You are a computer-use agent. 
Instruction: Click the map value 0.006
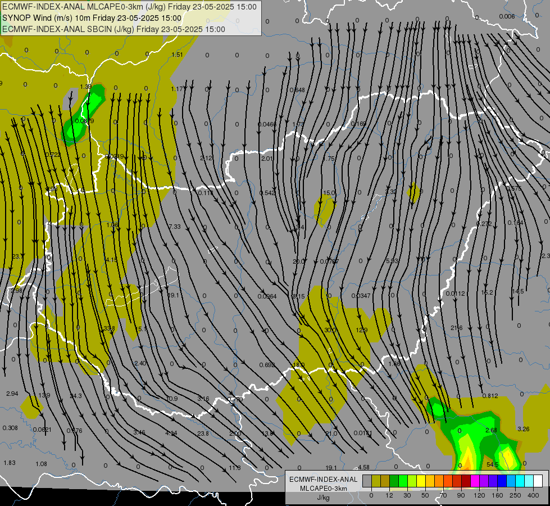click(507, 16)
